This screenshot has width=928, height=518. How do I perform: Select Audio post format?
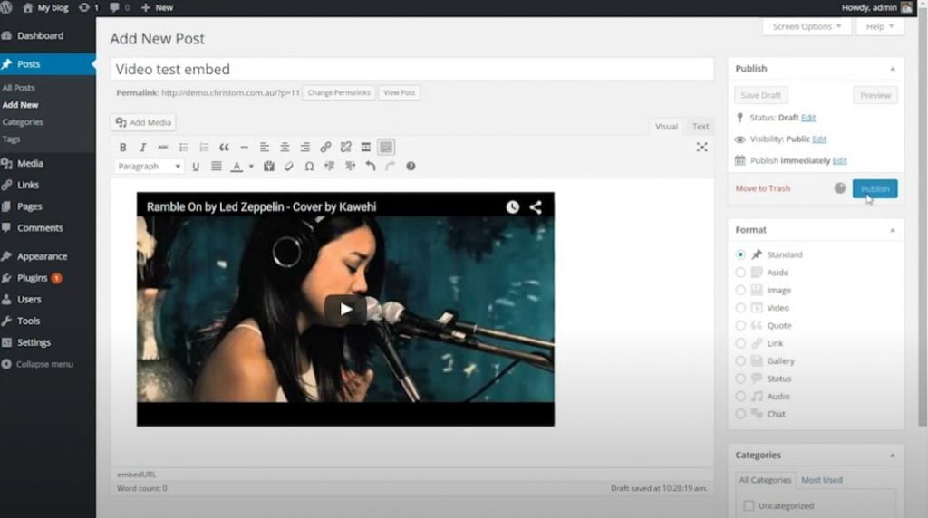pos(740,397)
